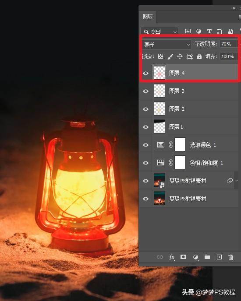Screen dimensions: 241x301
Task: Click the type layer filter icon
Action: coord(209,31)
